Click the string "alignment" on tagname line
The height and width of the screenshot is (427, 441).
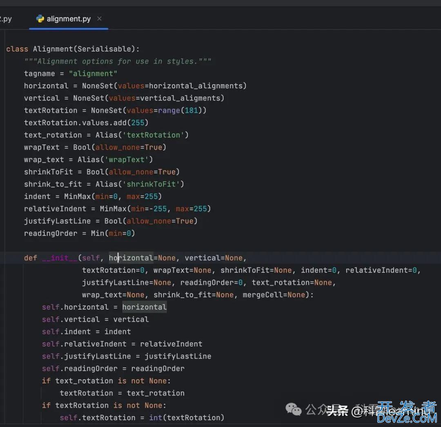point(93,74)
